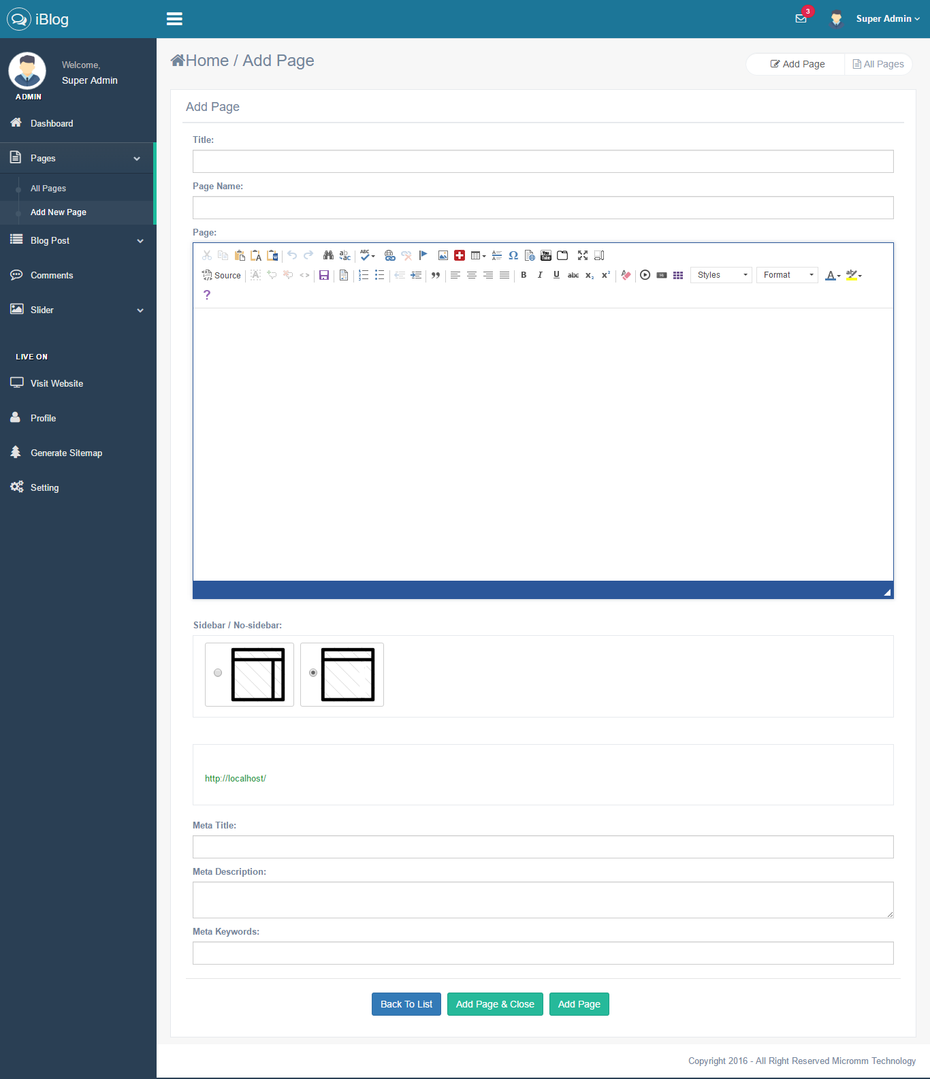Insert a YouTube video in editor
Image resolution: width=930 pixels, height=1079 pixels.
pos(546,255)
